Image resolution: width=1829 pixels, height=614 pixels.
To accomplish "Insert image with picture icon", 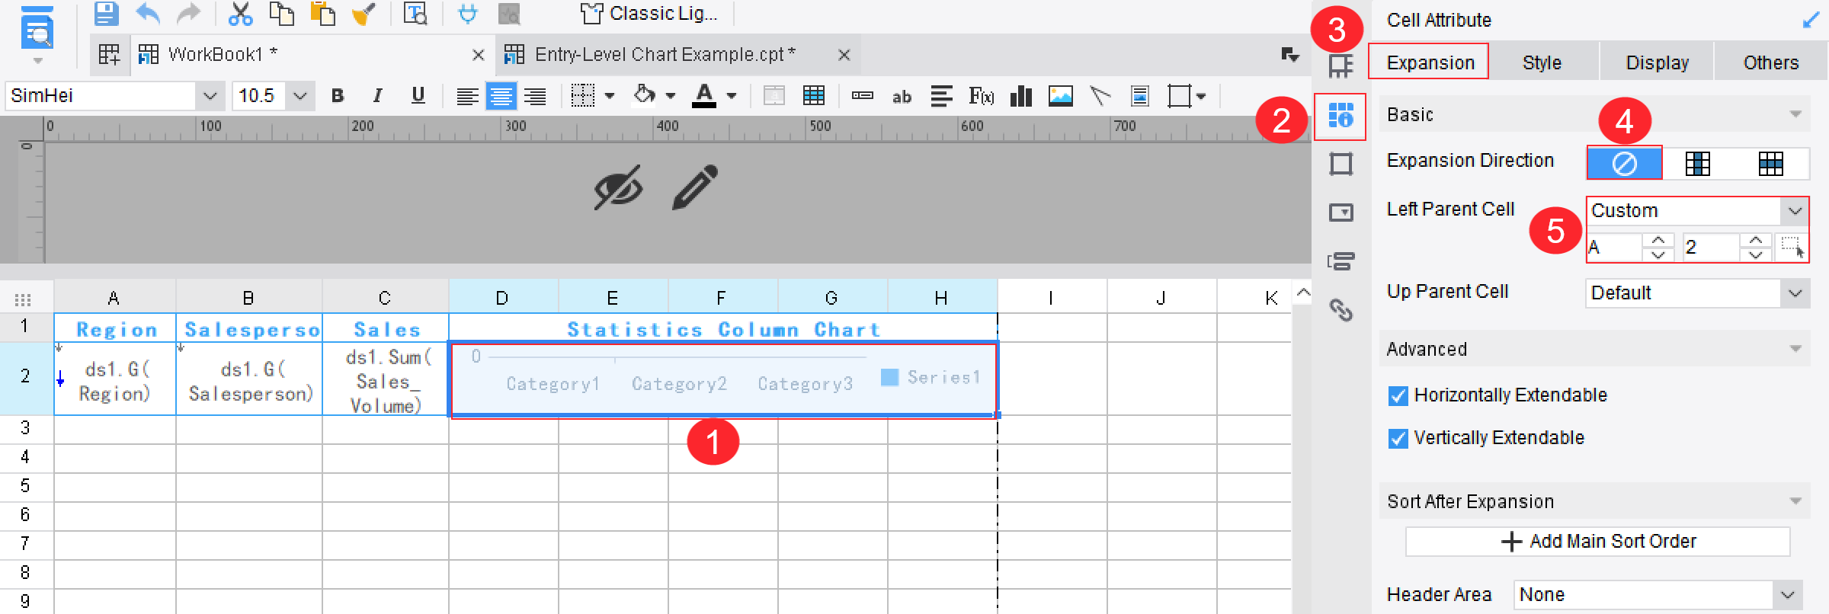I will coord(1061,96).
